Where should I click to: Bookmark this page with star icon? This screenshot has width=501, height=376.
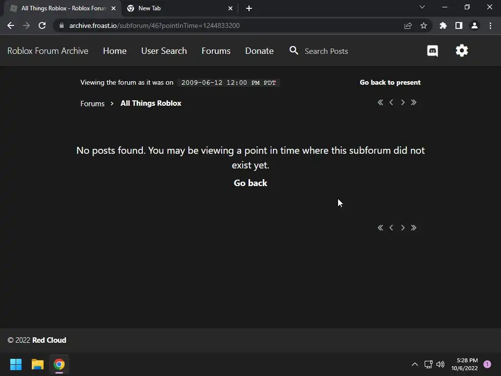click(x=424, y=25)
